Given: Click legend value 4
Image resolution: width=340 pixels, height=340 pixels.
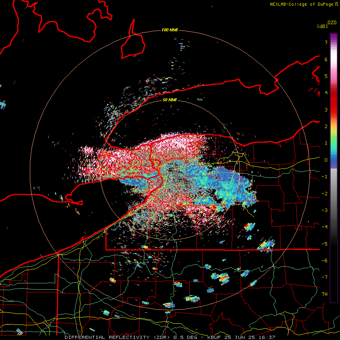Looking at the screenshot, I should tap(326, 93).
